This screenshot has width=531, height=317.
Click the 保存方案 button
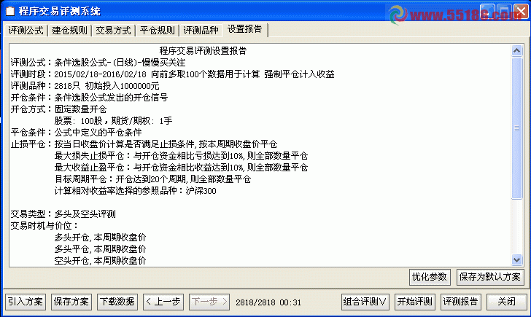pos(71,302)
